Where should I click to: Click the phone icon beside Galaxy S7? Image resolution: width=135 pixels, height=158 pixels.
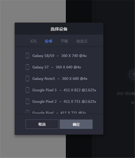tap(27, 67)
